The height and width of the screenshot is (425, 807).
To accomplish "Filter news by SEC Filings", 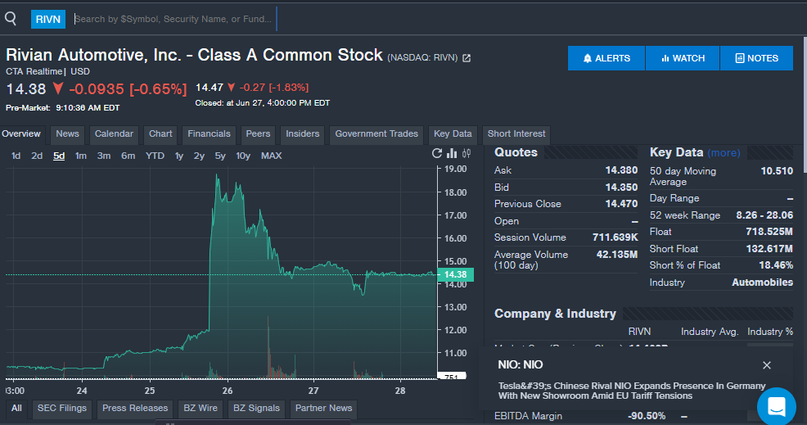I will pos(61,409).
